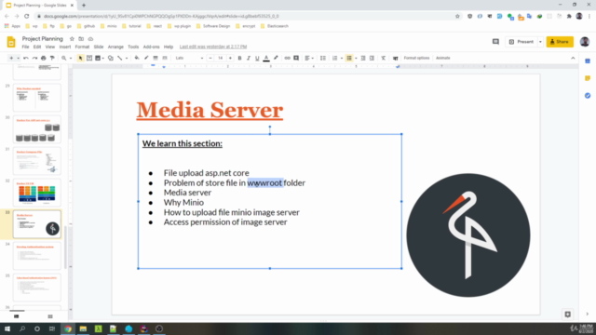The width and height of the screenshot is (596, 335).
Task: Add a comment from toolbar
Action: point(296,58)
